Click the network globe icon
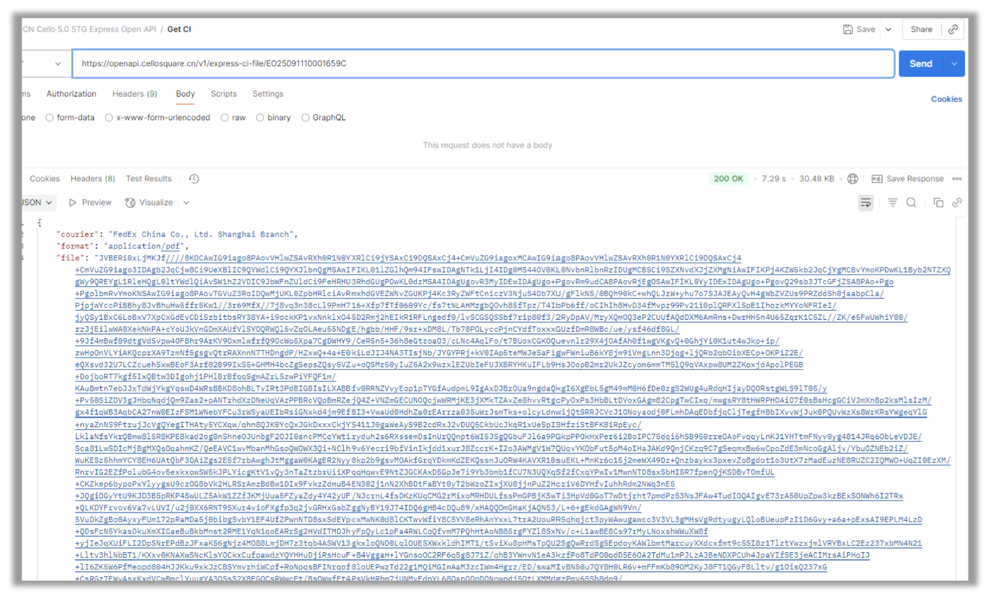The width and height of the screenshot is (1005, 604). (852, 179)
